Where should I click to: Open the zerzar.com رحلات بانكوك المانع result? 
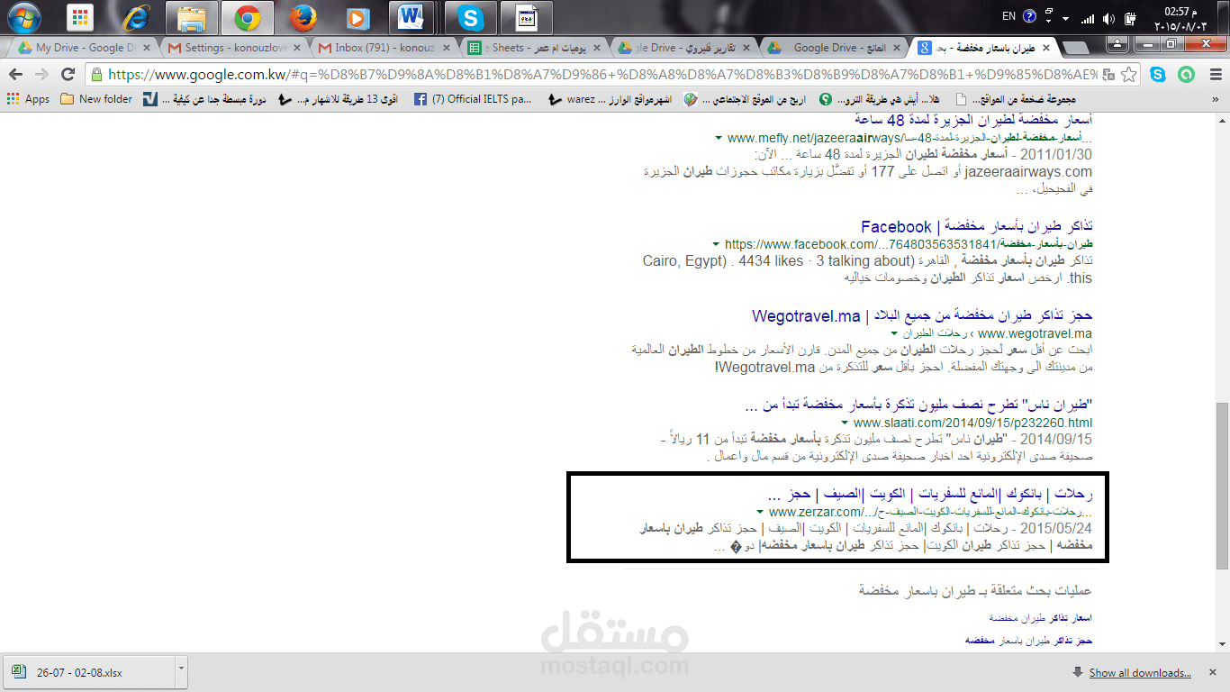tap(930, 495)
